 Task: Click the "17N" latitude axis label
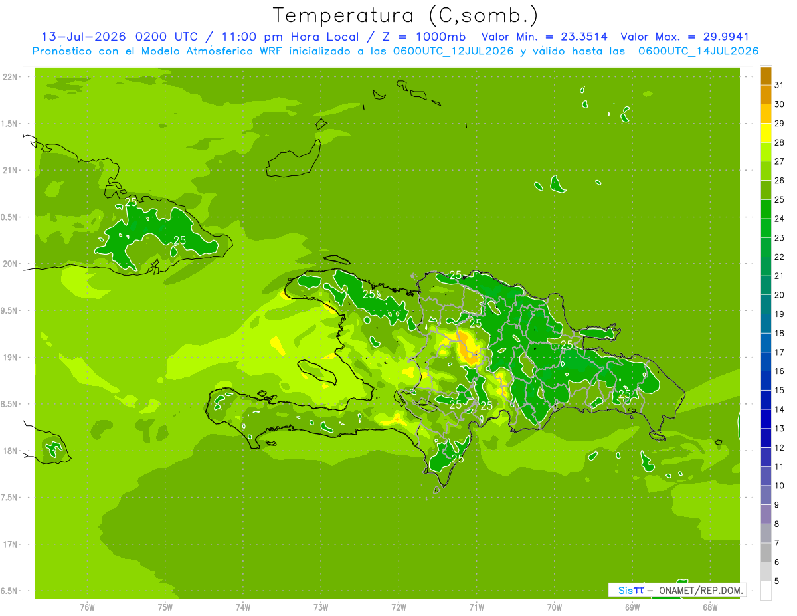pyautogui.click(x=11, y=544)
